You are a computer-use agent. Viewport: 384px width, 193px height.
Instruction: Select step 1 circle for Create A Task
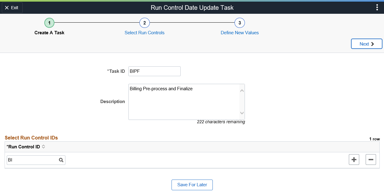tap(49, 23)
